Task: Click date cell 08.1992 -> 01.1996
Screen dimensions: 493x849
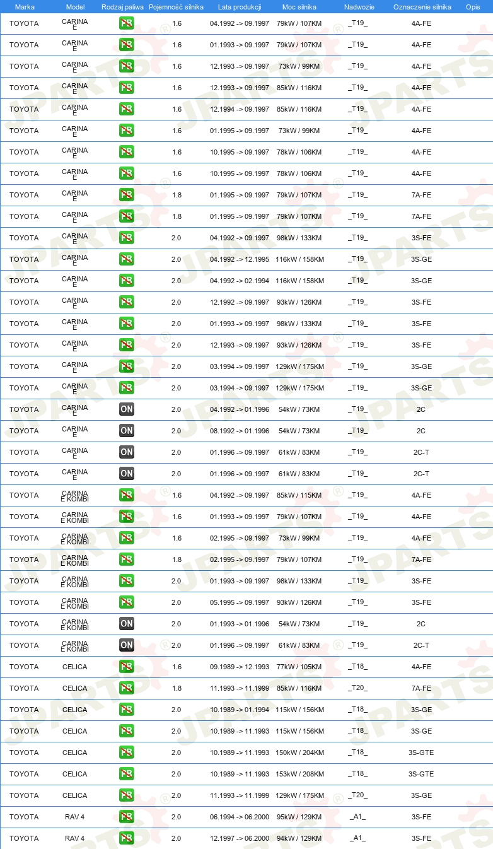Action: (x=240, y=431)
